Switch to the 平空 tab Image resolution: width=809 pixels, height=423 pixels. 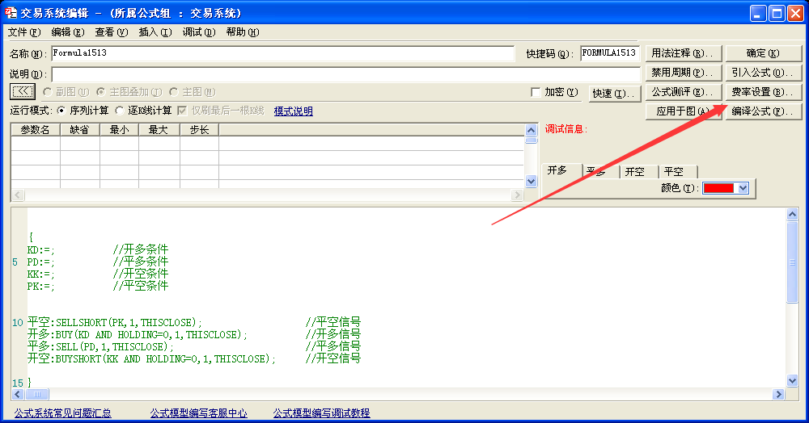(x=678, y=172)
